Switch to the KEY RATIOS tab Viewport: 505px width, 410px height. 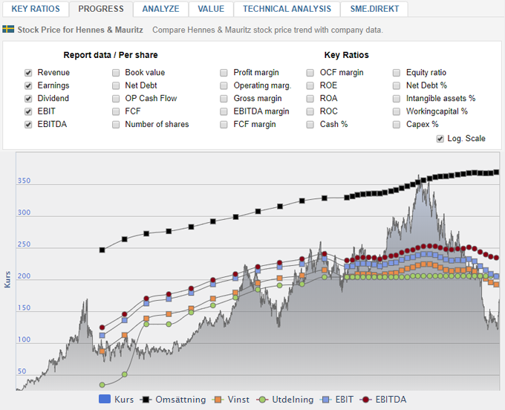[36, 9]
